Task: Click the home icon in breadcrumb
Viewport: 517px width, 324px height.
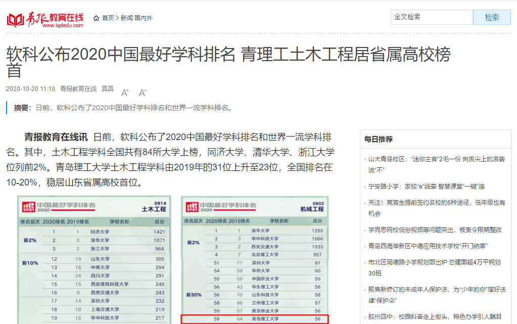Action: 96,18
